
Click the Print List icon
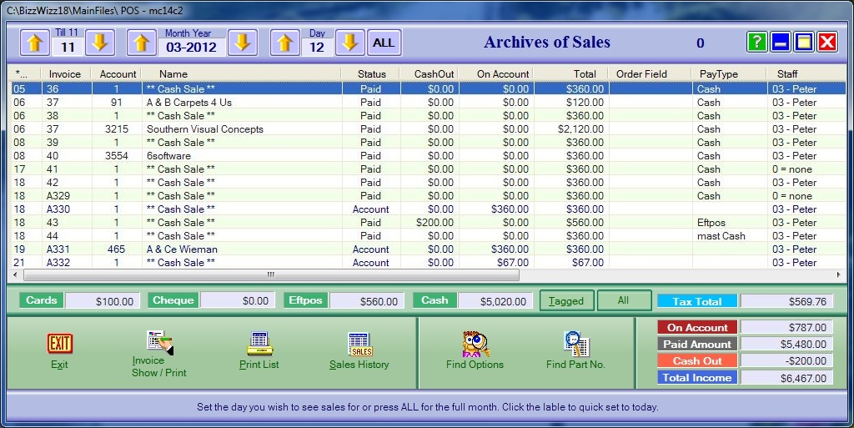click(260, 344)
